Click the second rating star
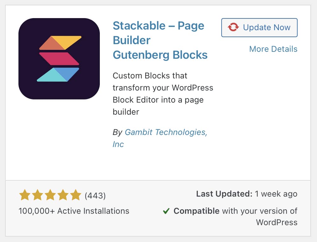Screen dimensions: 317x242 coord(38,195)
